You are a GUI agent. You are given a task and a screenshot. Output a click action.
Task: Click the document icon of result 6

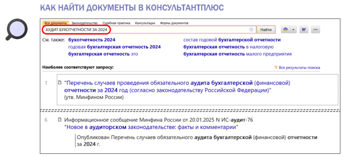pos(59,120)
